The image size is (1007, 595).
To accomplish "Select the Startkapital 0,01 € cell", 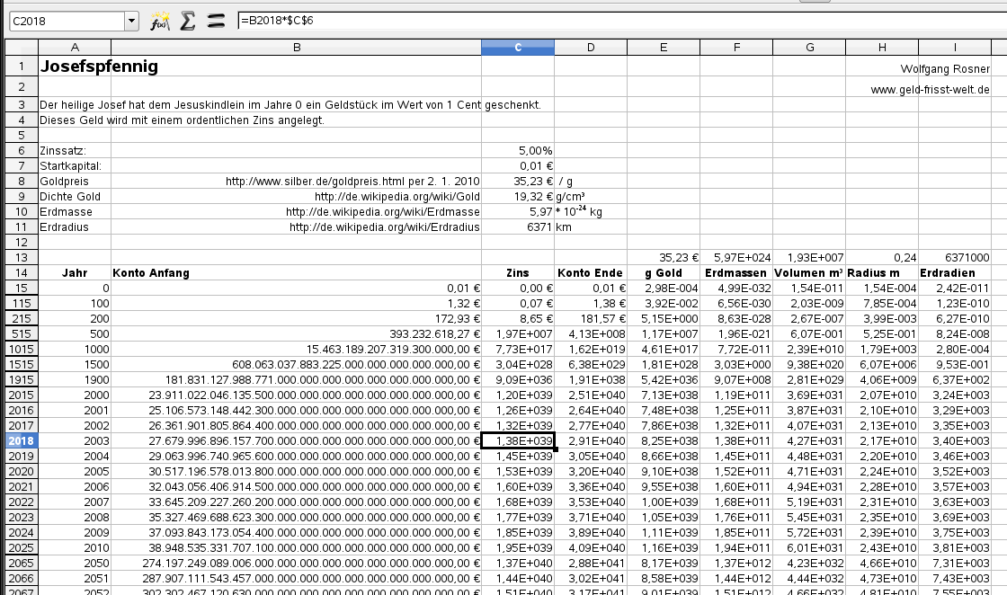I will 518,165.
